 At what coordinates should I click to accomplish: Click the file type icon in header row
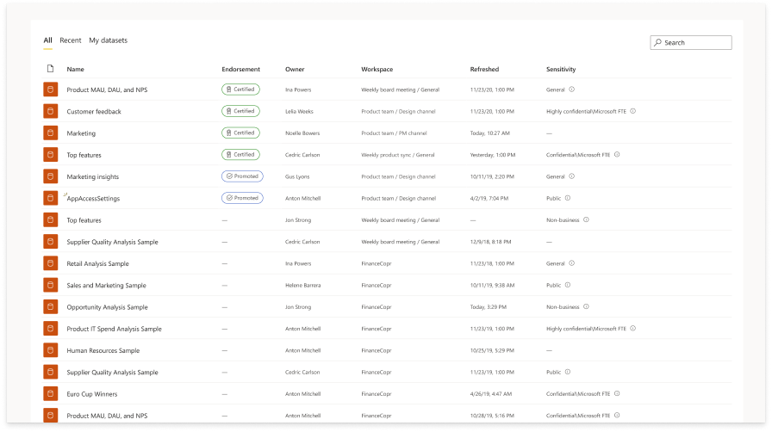tap(50, 69)
